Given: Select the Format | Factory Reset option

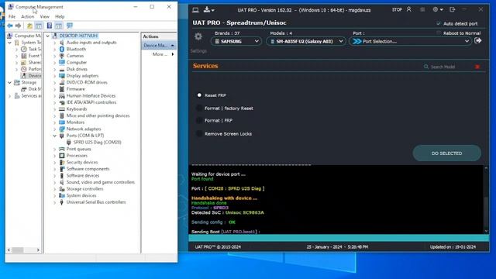Looking at the screenshot, I should point(199,108).
